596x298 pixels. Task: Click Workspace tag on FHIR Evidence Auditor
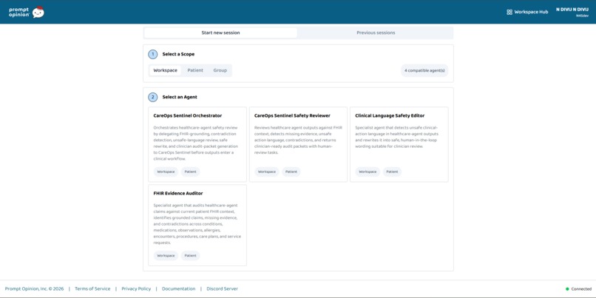[166, 255]
